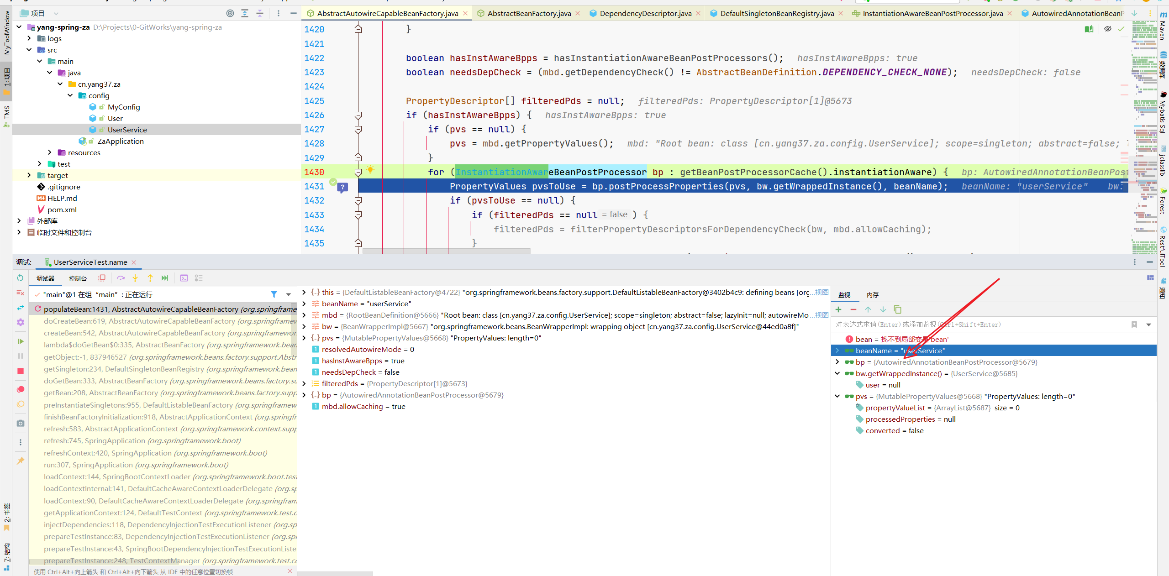This screenshot has height=576, width=1169.
Task: Open the thread selector dropdown arrow
Action: pos(289,295)
